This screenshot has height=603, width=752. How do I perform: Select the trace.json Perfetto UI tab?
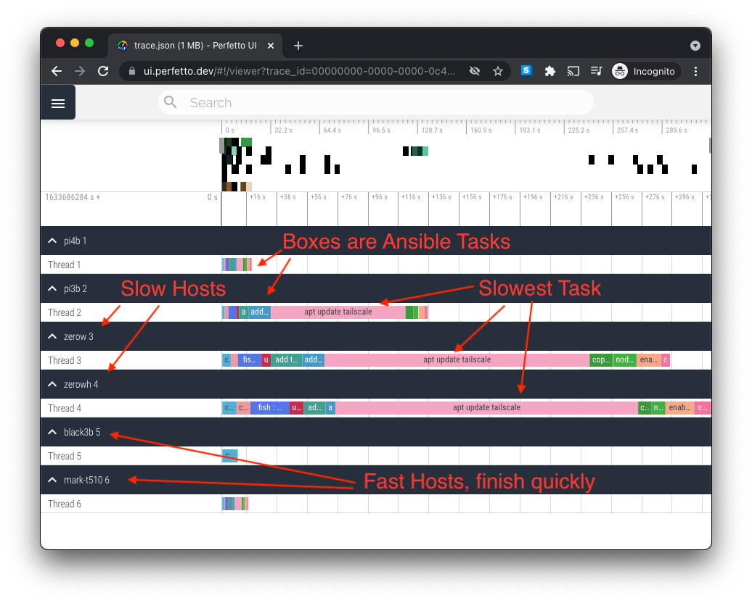tap(192, 45)
